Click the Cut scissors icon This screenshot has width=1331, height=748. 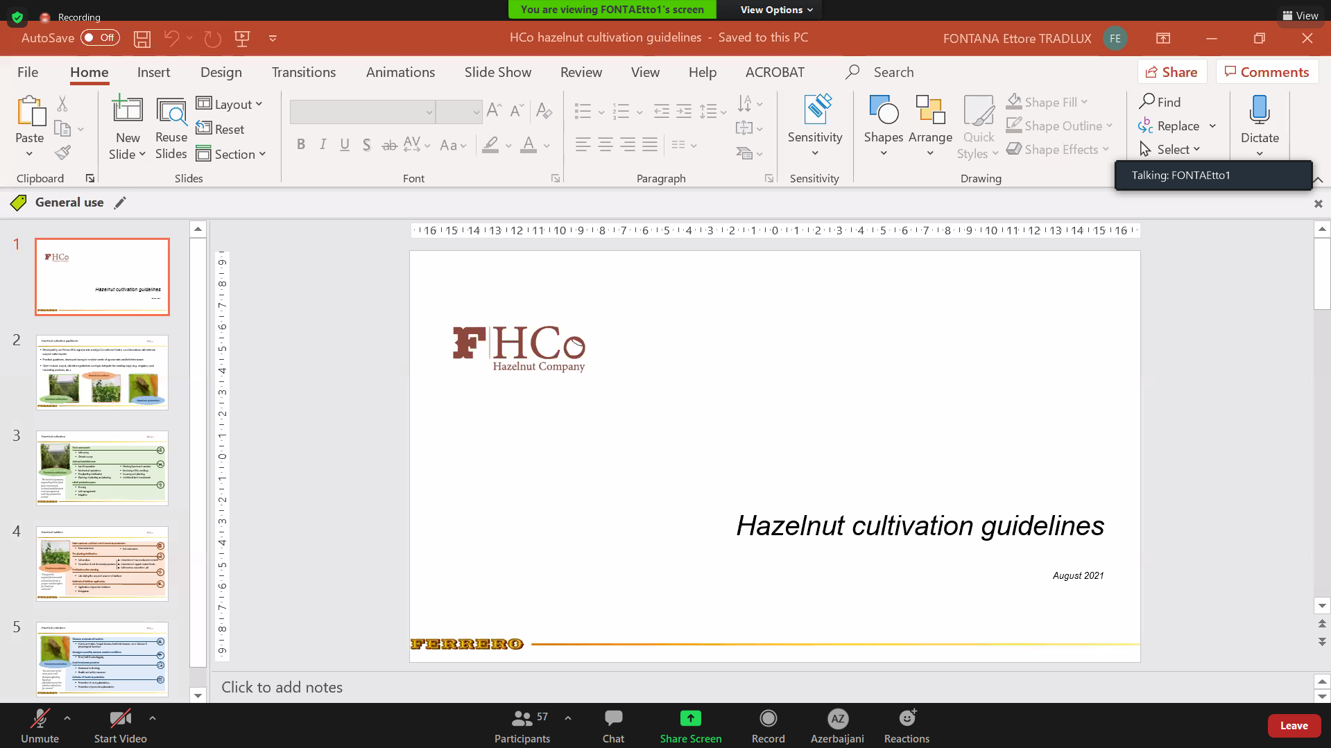click(x=62, y=104)
